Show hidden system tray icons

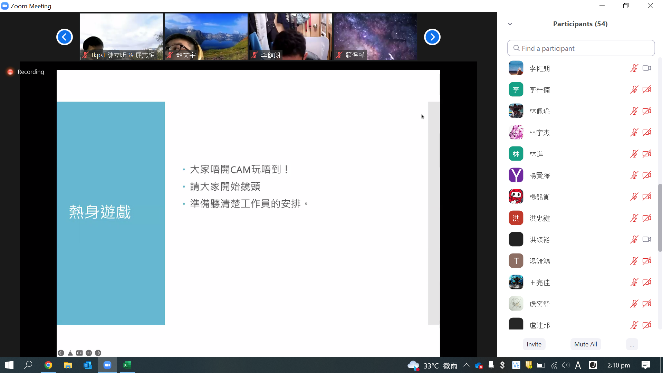coord(467,365)
